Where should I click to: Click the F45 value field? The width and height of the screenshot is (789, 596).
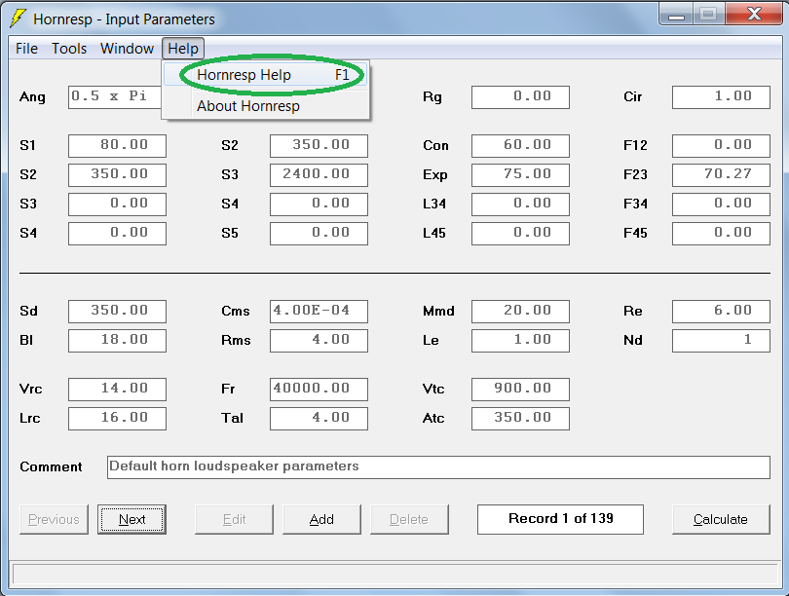[x=721, y=234]
